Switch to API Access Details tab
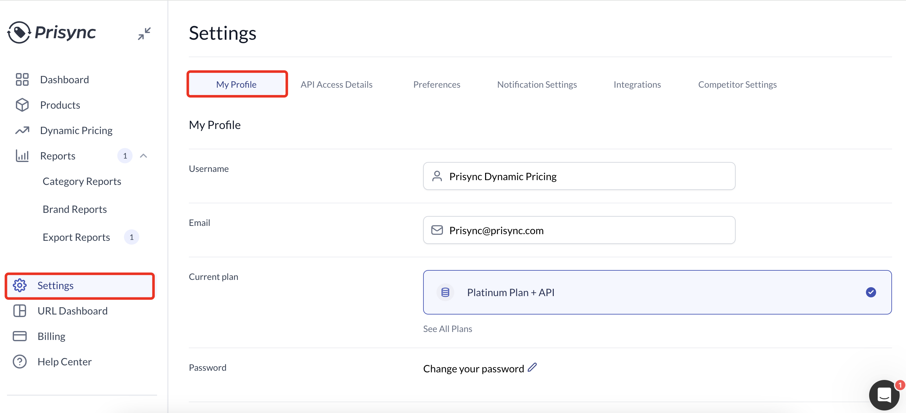The height and width of the screenshot is (413, 906). pos(336,85)
